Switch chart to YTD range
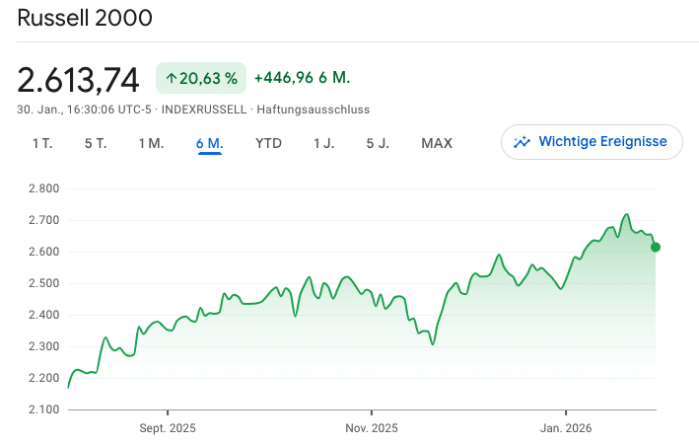The image size is (699, 444). pyautogui.click(x=268, y=143)
